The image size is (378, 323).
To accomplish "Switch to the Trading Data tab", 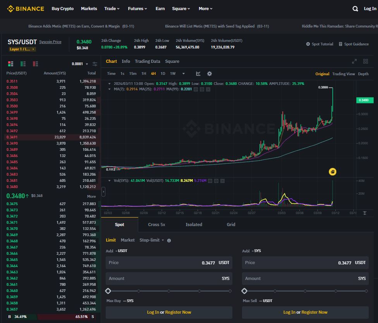I will pyautogui.click(x=147, y=61).
